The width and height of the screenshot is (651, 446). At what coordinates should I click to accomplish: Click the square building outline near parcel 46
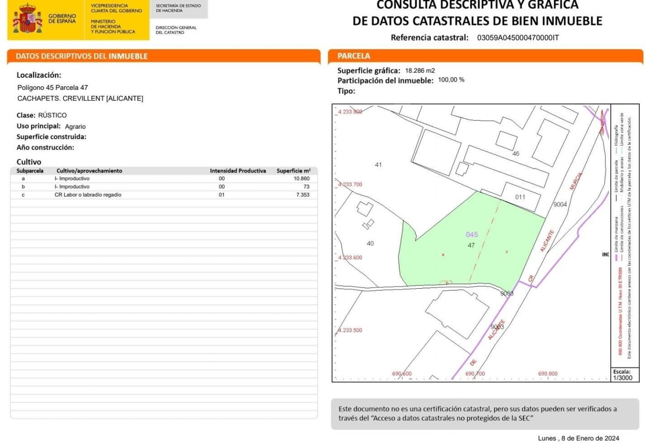[x=506, y=140]
